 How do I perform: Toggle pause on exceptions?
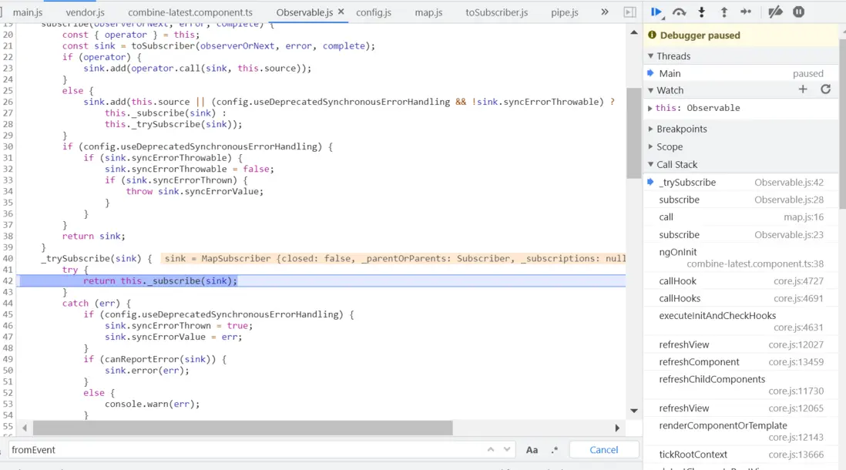[798, 12]
